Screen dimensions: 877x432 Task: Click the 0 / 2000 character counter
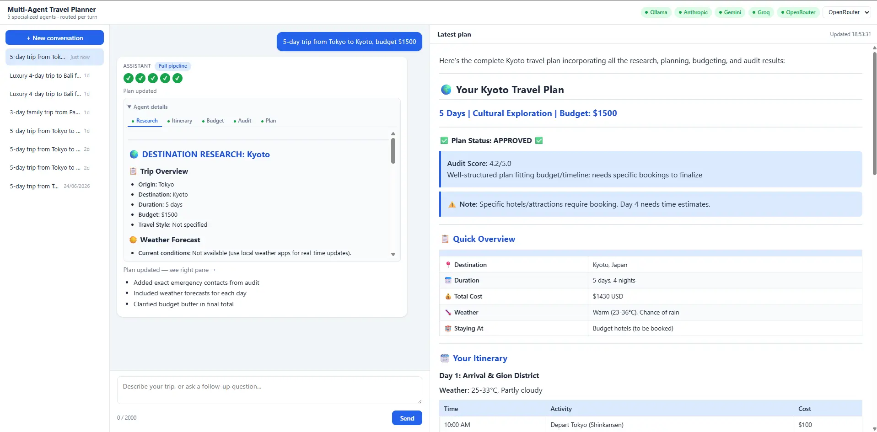127,418
